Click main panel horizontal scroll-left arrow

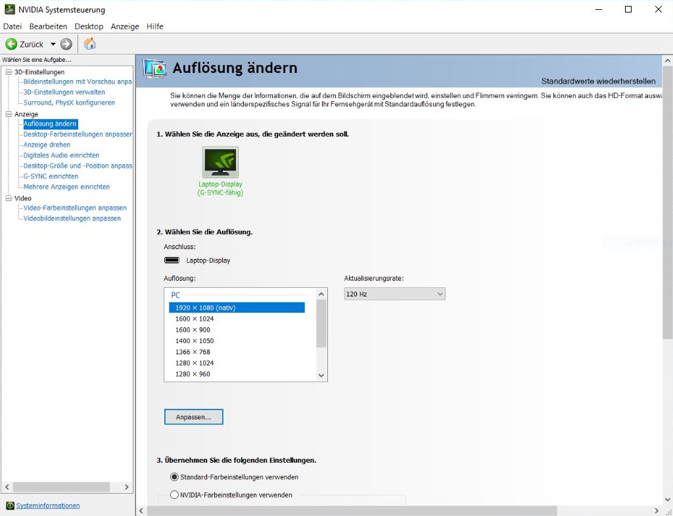142,511
